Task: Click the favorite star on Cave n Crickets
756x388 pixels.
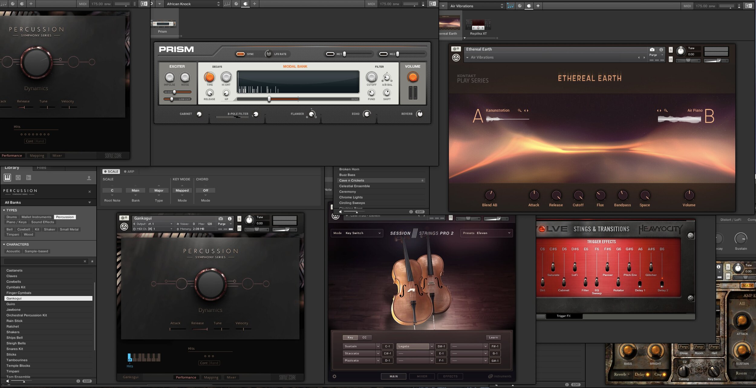Action: point(422,180)
